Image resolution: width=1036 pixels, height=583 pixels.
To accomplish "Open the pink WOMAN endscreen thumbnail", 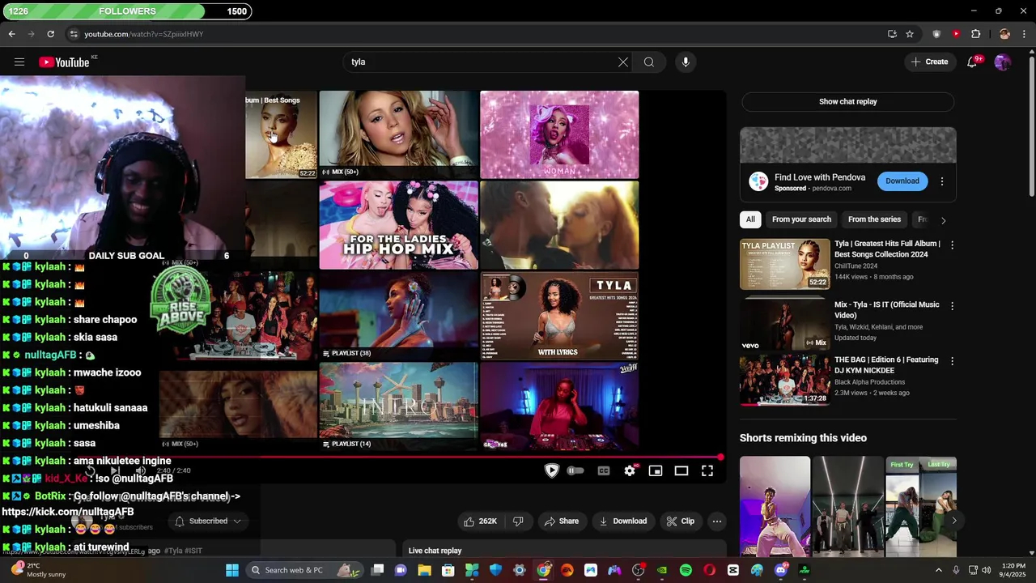I will tap(559, 134).
